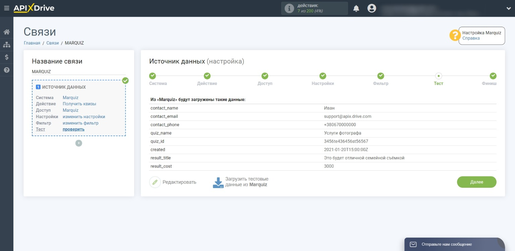Open the actions info icon
515x251 pixels.
tap(289, 9)
